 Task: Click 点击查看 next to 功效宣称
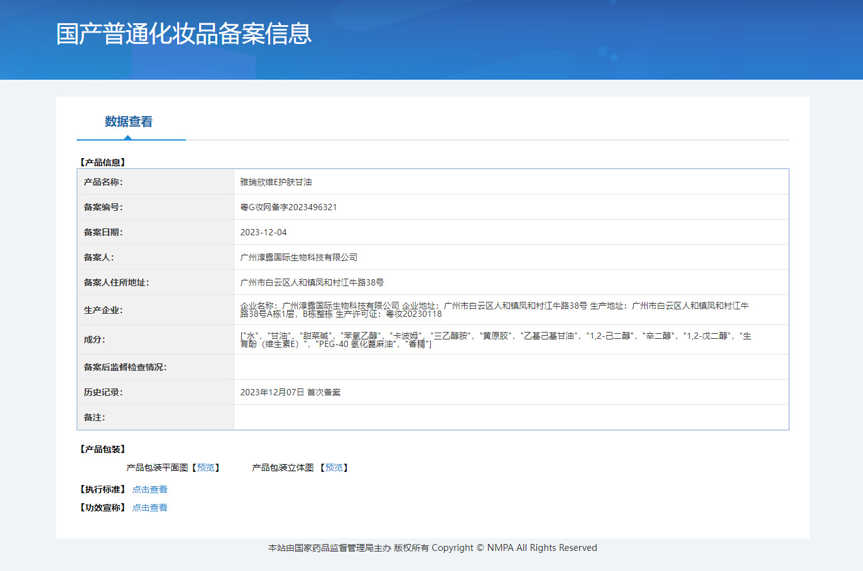pos(149,508)
